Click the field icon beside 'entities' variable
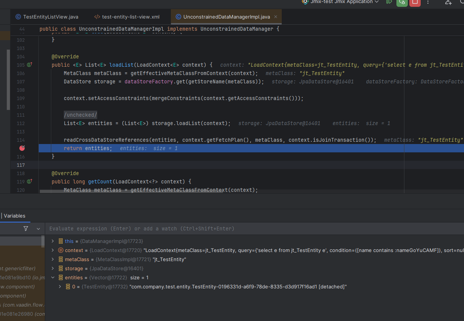The image size is (464, 321). click(x=61, y=277)
